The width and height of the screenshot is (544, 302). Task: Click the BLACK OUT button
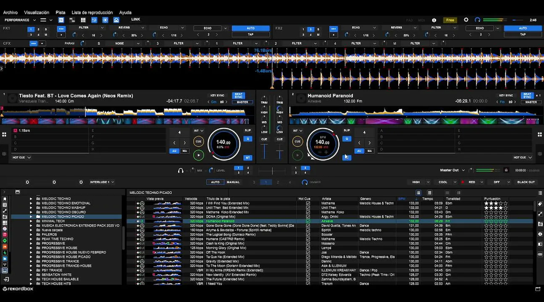[x=526, y=182]
